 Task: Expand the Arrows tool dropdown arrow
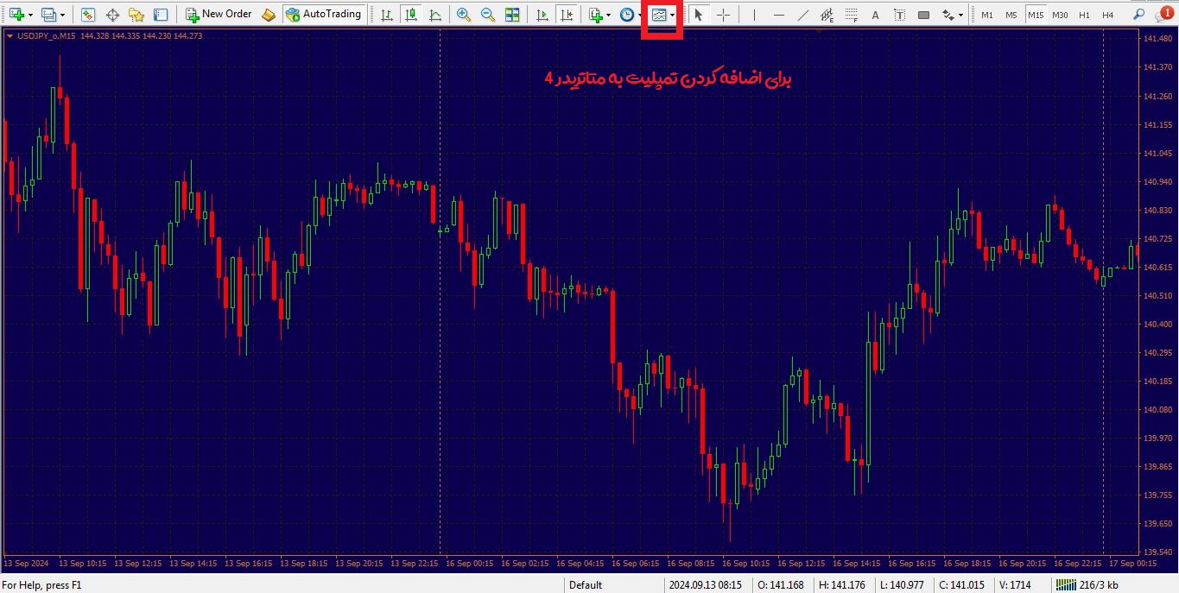click(961, 15)
